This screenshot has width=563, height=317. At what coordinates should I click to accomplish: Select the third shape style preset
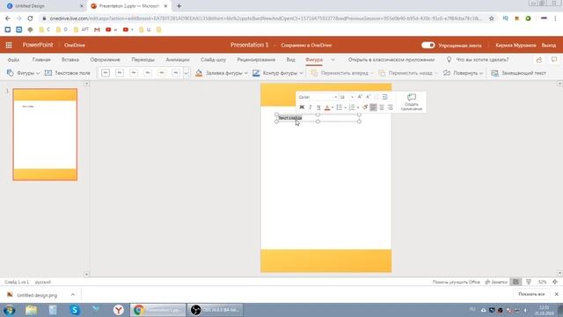pyautogui.click(x=134, y=73)
